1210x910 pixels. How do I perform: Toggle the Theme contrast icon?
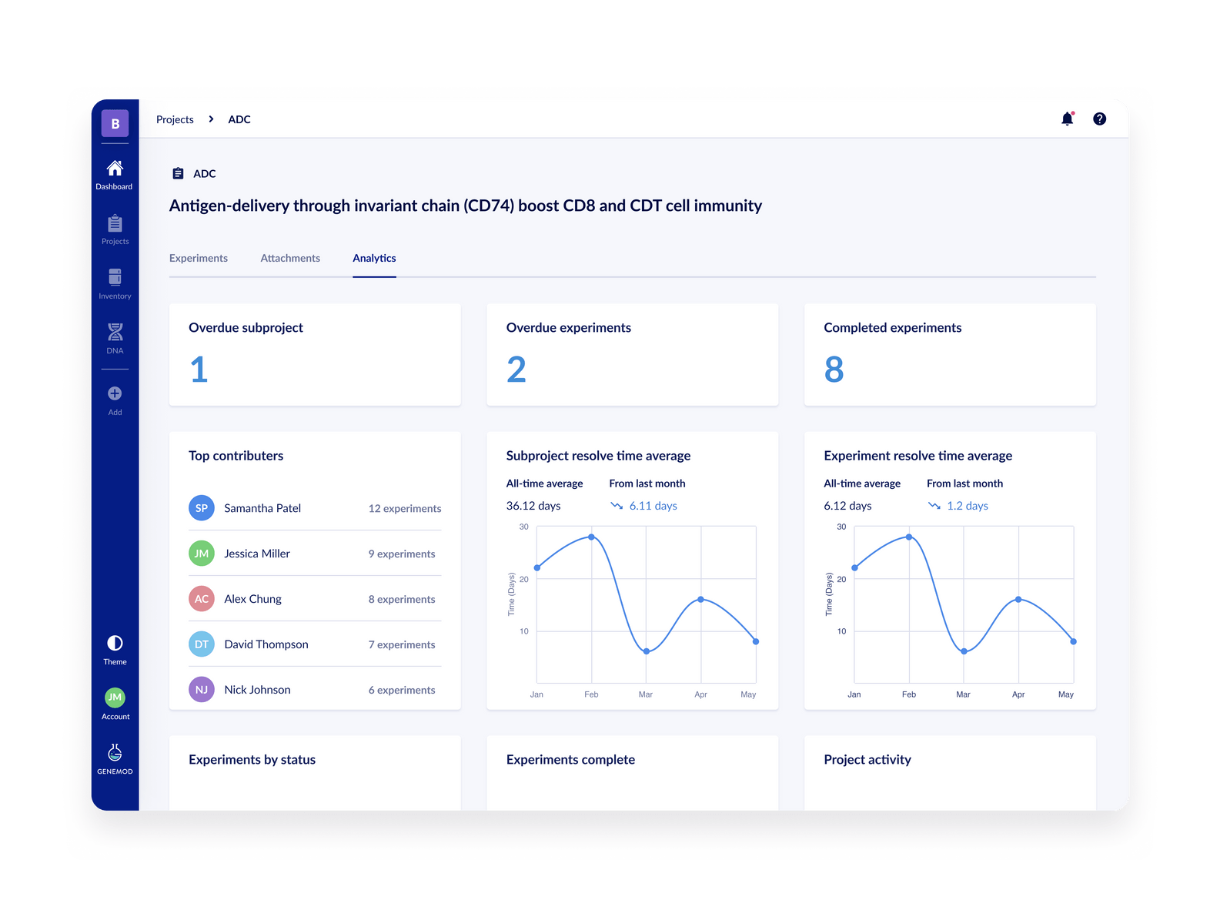click(x=115, y=643)
